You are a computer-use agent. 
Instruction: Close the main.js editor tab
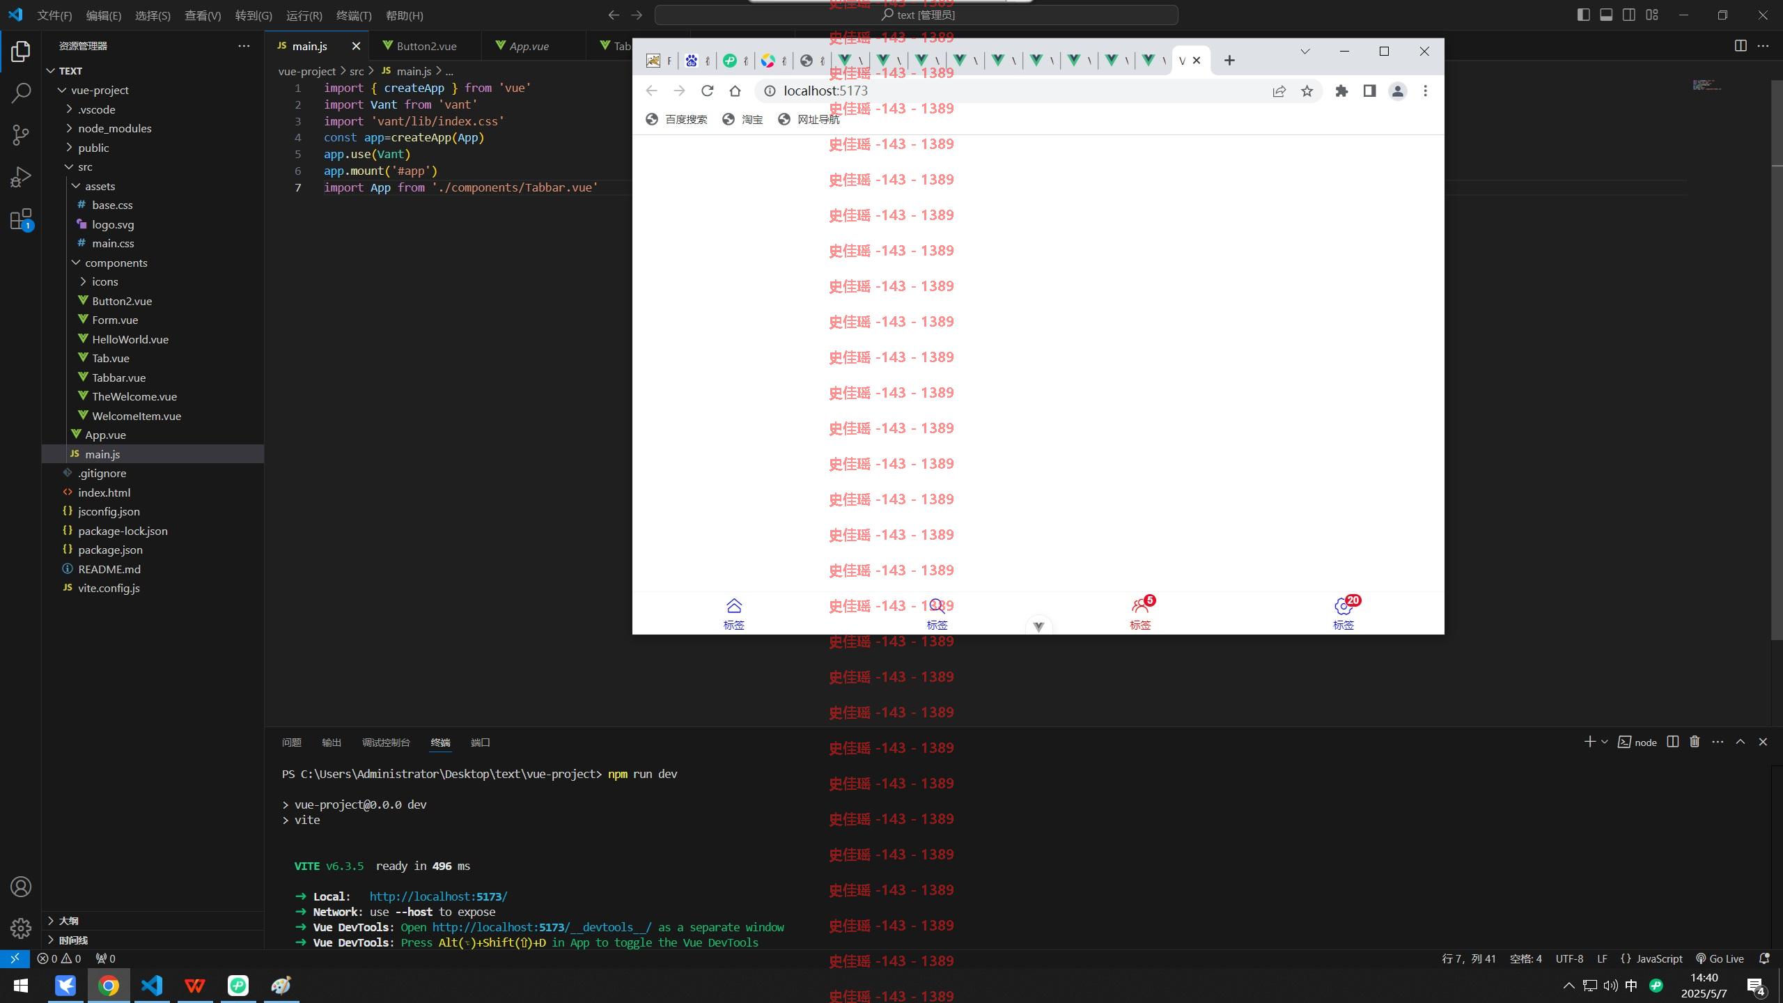click(x=356, y=46)
